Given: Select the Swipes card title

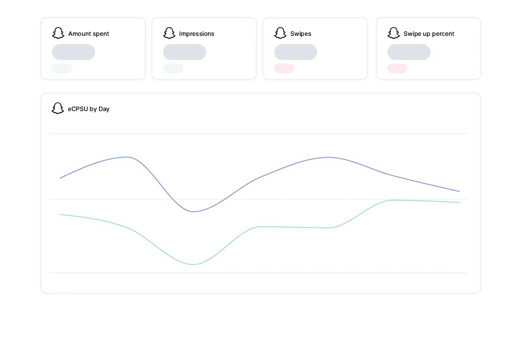Looking at the screenshot, I should point(301,34).
